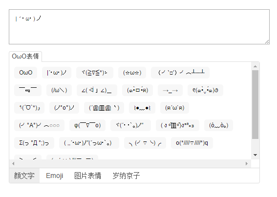Click the horizontal scrollbar left arrow

coord(13,164)
